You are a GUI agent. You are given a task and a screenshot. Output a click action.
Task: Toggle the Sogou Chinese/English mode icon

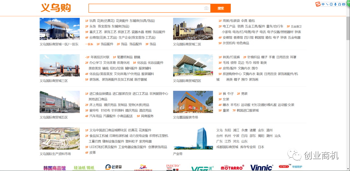tap(323, 4)
